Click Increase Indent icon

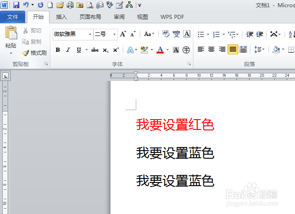click(260, 34)
